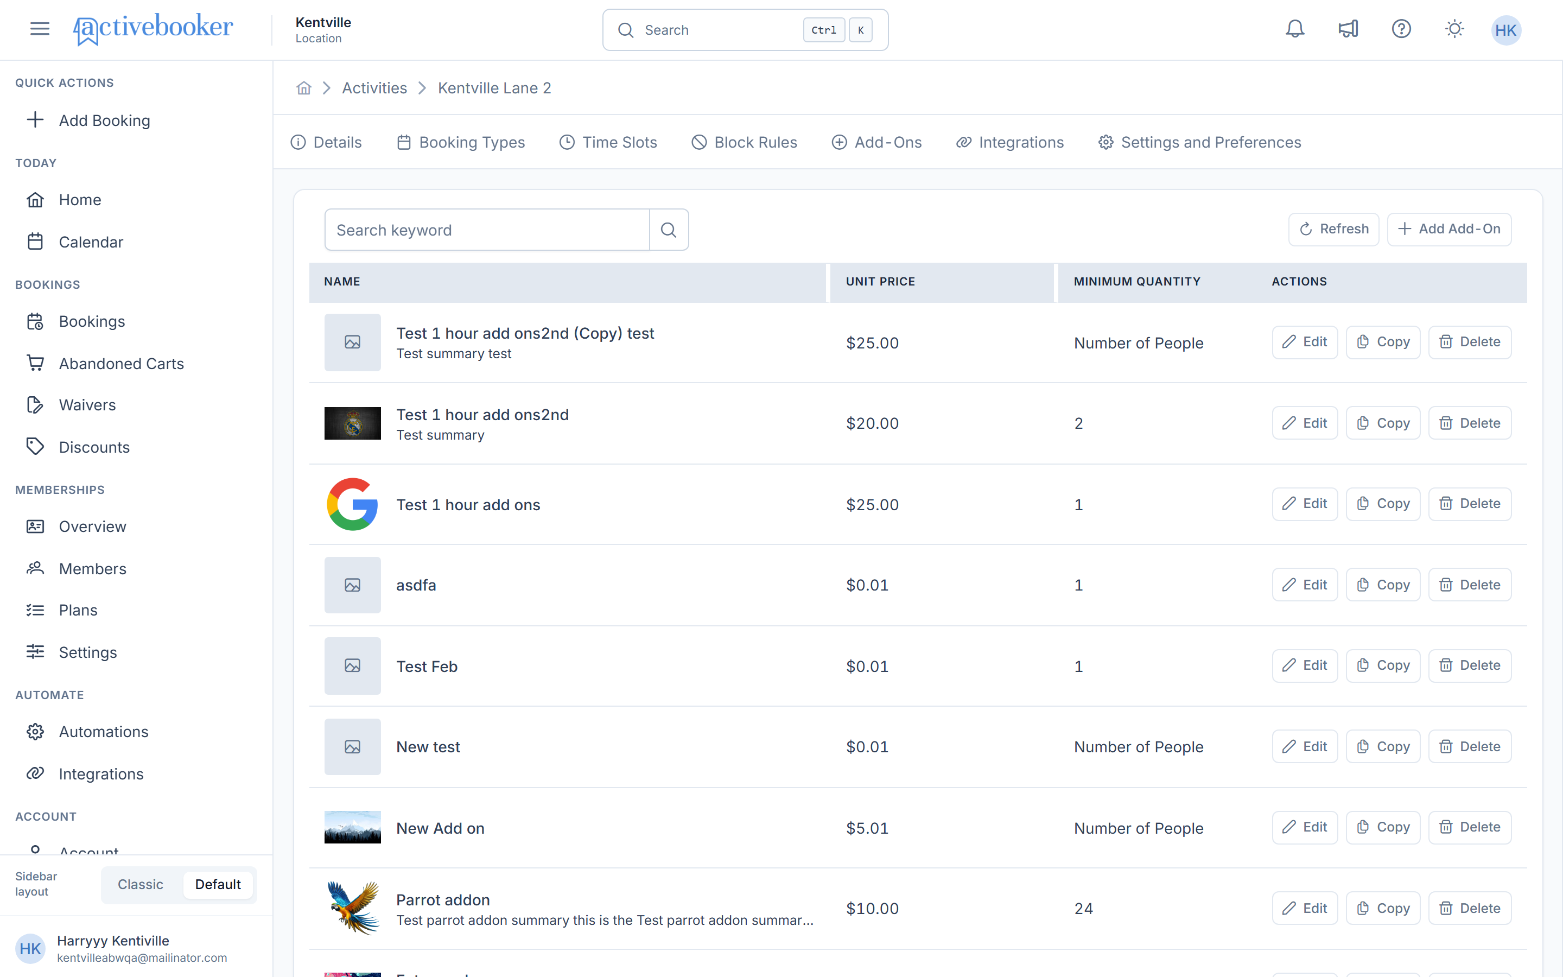Image resolution: width=1563 pixels, height=977 pixels.
Task: Switch to the Integrations tab
Action: tap(1009, 142)
